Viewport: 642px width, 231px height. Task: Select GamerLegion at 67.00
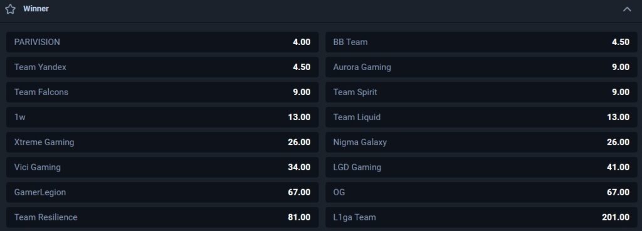[x=162, y=192]
